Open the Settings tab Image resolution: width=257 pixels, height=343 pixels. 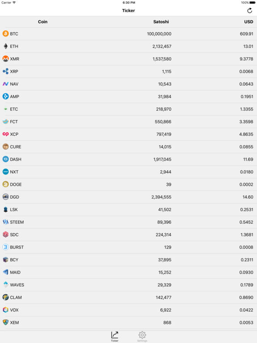coord(142,336)
